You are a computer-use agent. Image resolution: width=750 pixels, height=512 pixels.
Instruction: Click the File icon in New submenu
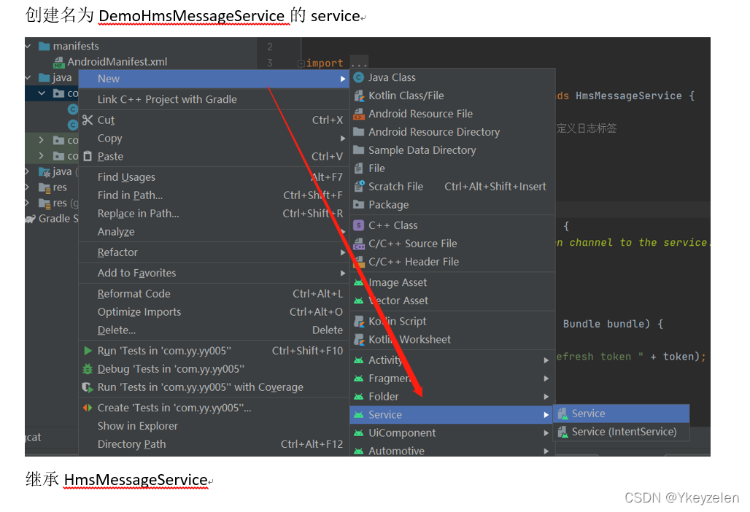[359, 168]
